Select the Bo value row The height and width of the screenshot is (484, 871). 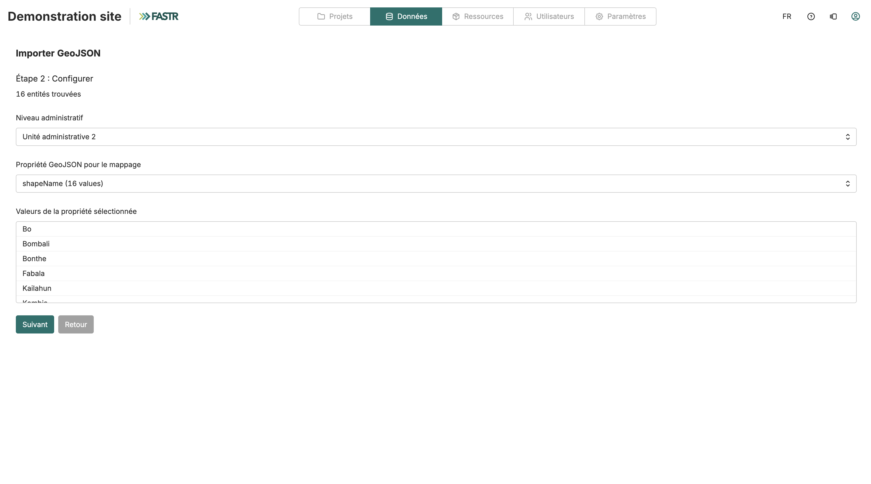[436, 229]
